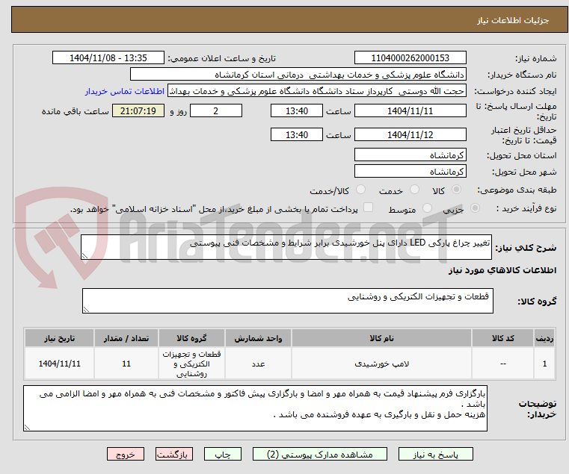569x474 pixels.
Task: Click the request creator field حجت الله دوستی
Action: (317, 91)
